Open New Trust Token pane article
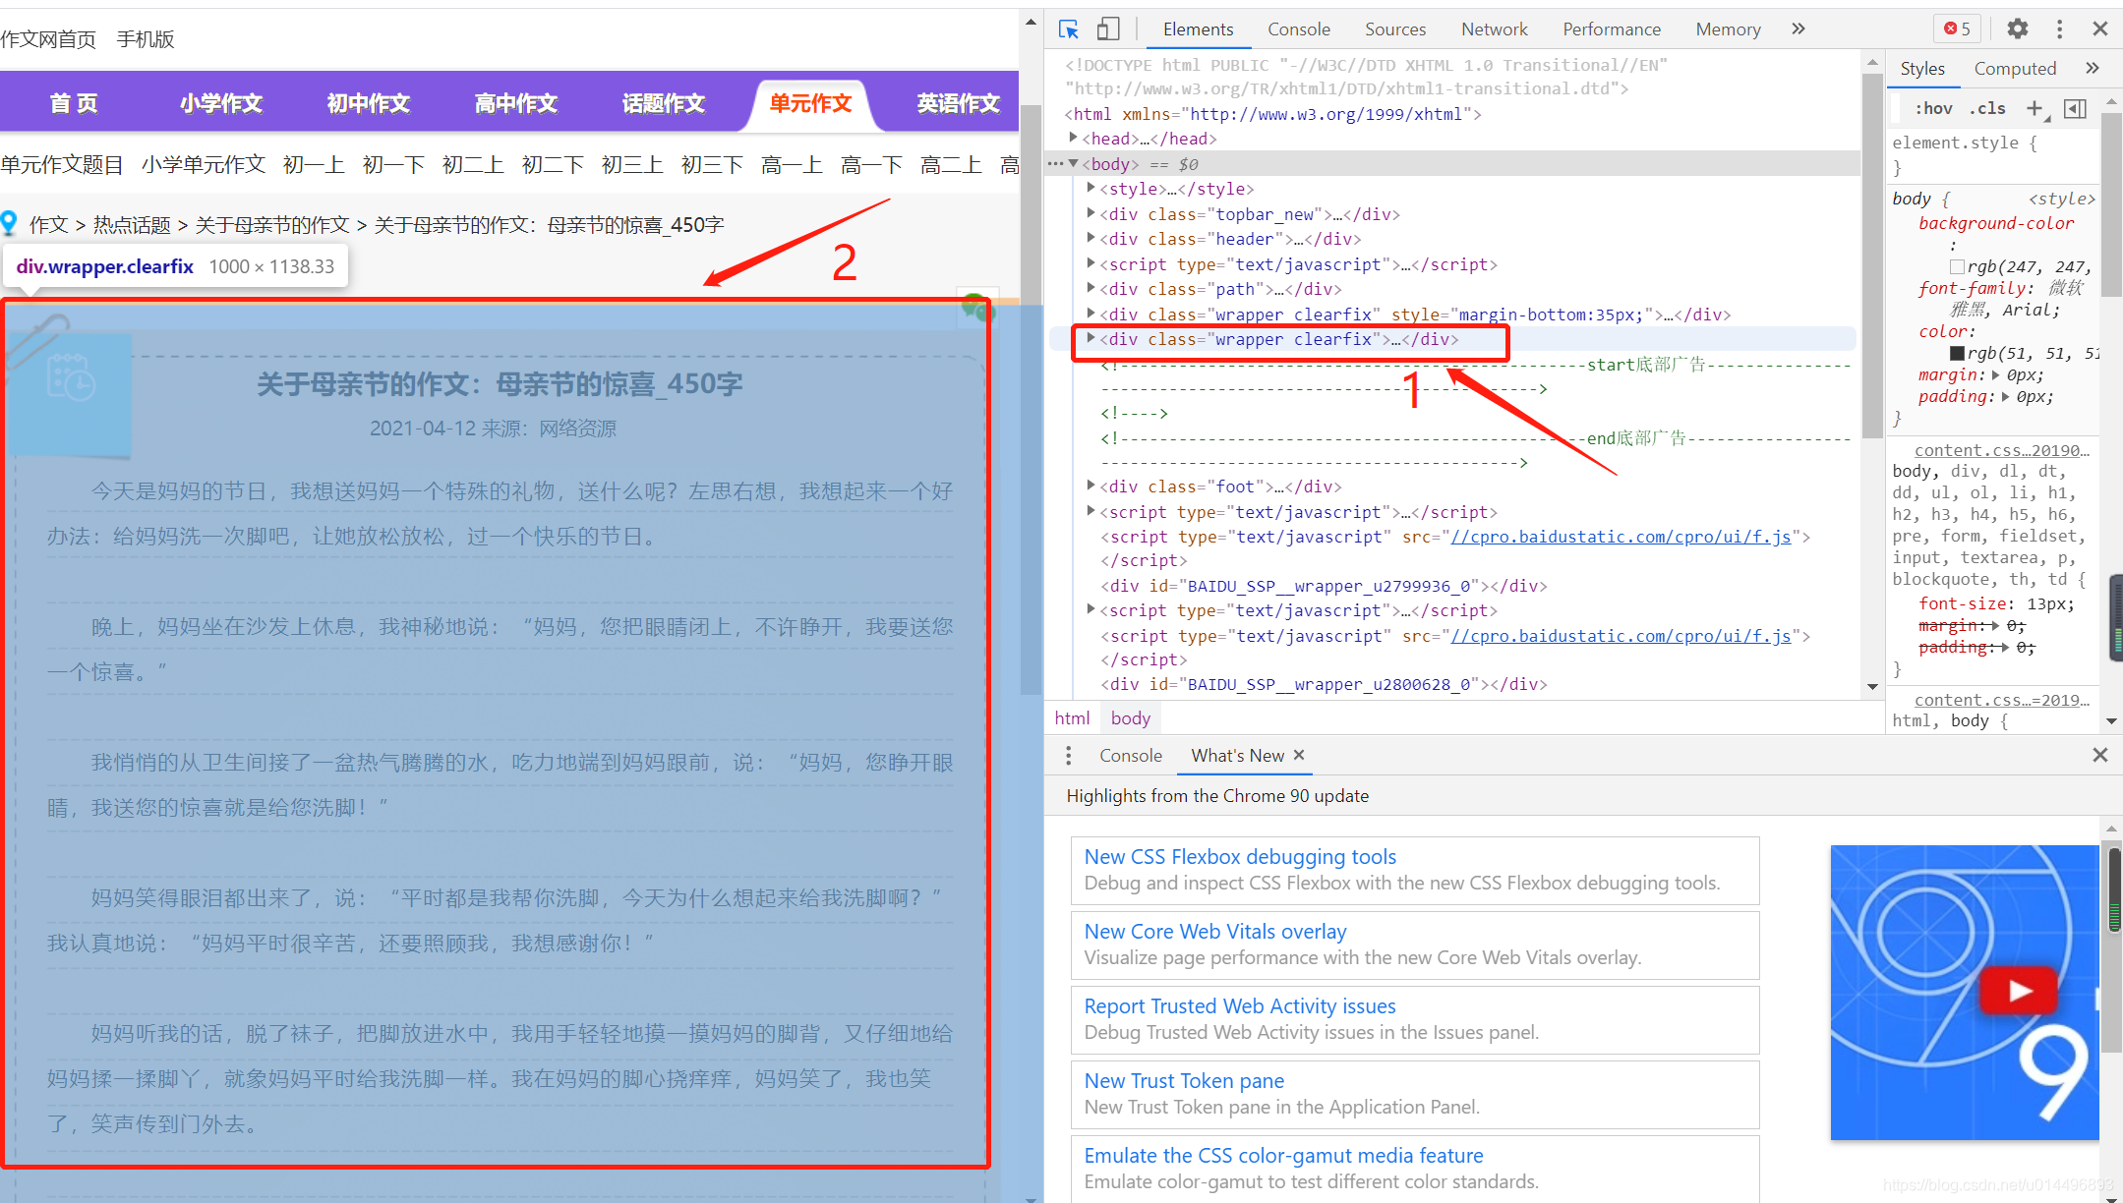 [1184, 1080]
